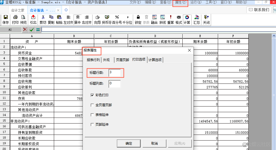The image size is (276, 150).
Task: Check the 表格延伸 checkbox
Action: pos(93,115)
